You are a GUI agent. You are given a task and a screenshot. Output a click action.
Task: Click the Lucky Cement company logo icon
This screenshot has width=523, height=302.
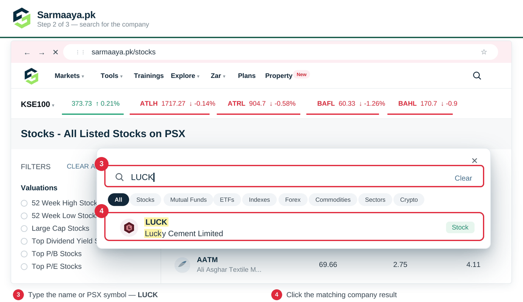129,227
